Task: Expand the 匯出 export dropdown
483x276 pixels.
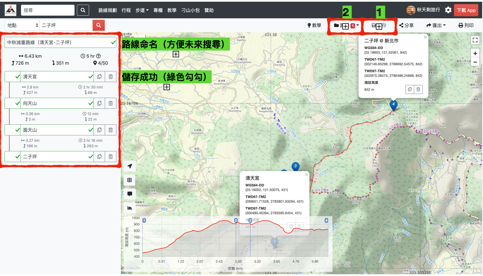Action: tap(436, 25)
